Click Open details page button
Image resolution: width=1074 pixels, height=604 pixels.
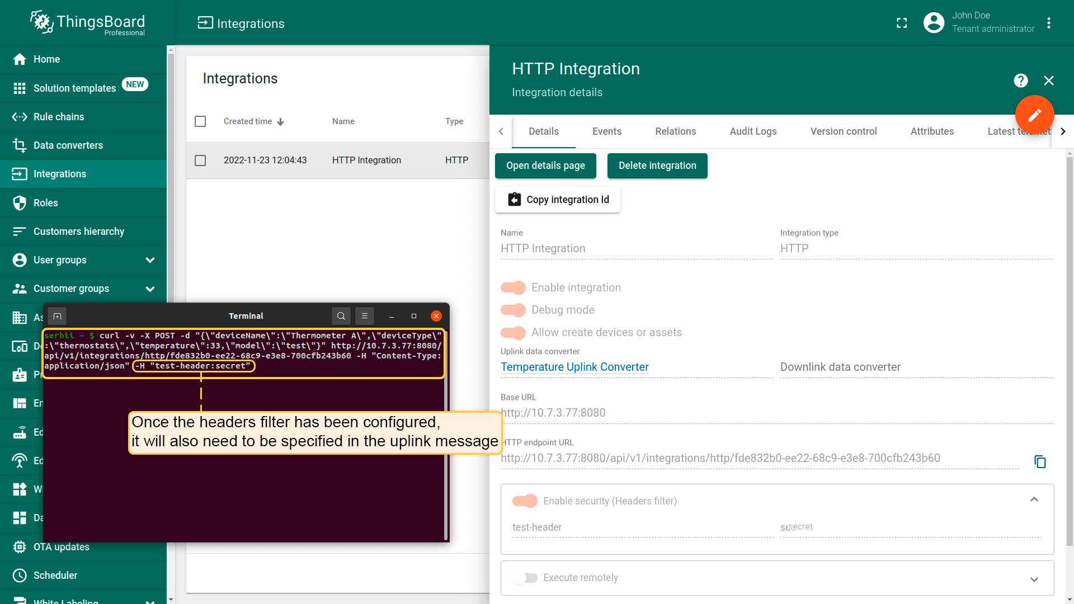click(x=545, y=166)
